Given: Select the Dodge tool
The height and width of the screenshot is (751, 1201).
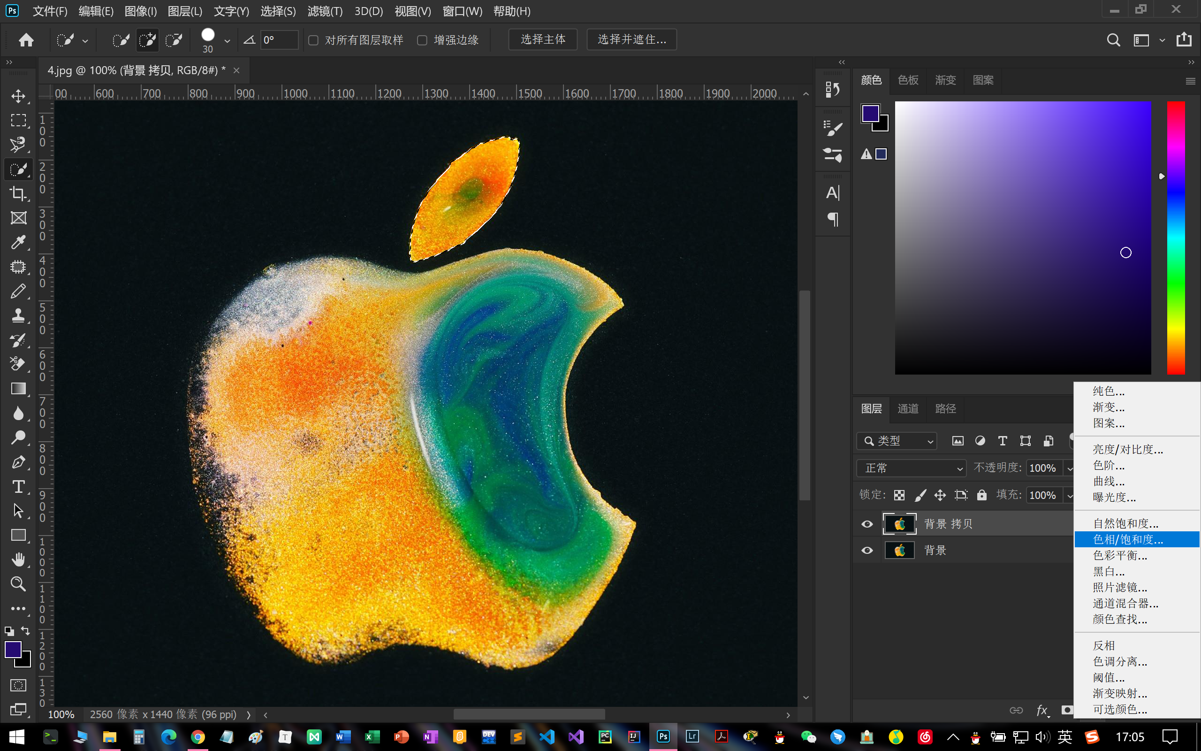Looking at the screenshot, I should (x=18, y=437).
